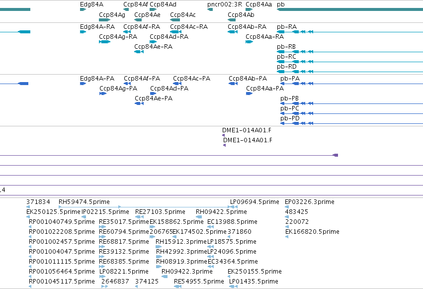
Task: Open EST EC13988.5prime
Action: click(x=232, y=222)
